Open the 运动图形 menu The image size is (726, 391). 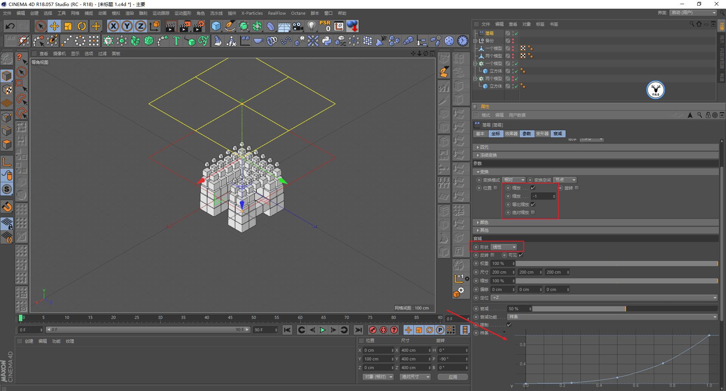coord(183,13)
